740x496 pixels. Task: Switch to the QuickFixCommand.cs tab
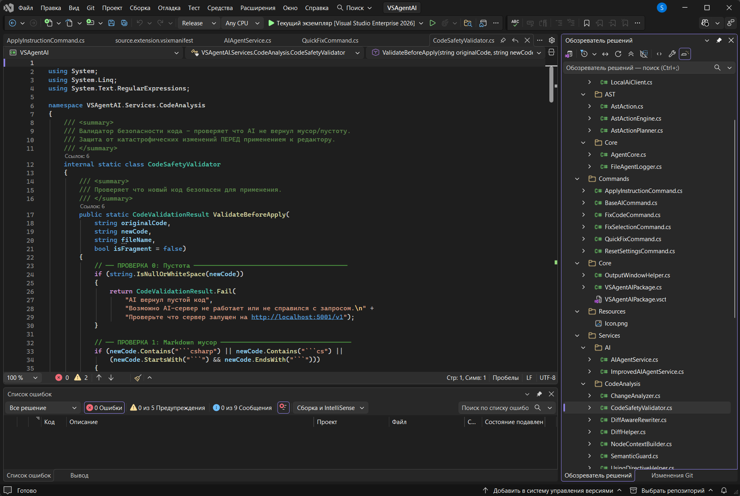click(x=330, y=41)
